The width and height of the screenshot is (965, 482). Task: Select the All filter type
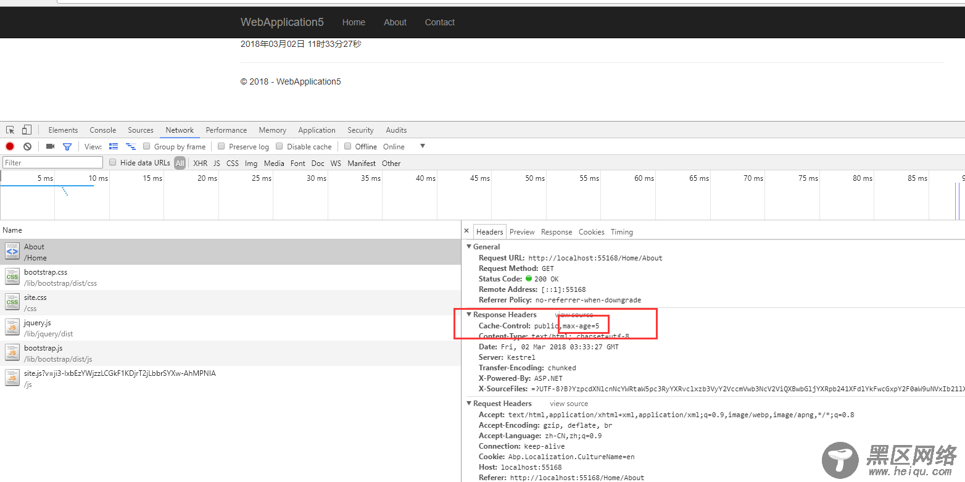point(180,163)
